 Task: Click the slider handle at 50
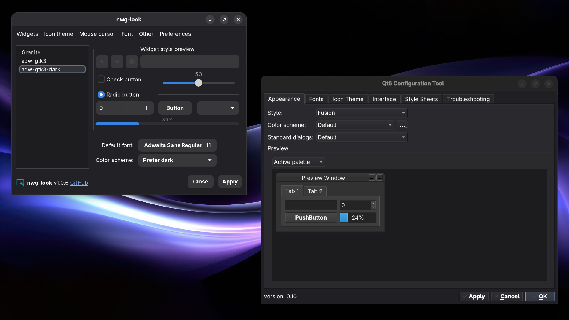[x=199, y=83]
